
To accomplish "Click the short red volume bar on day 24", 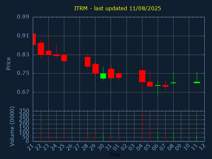I will pos(56,139).
